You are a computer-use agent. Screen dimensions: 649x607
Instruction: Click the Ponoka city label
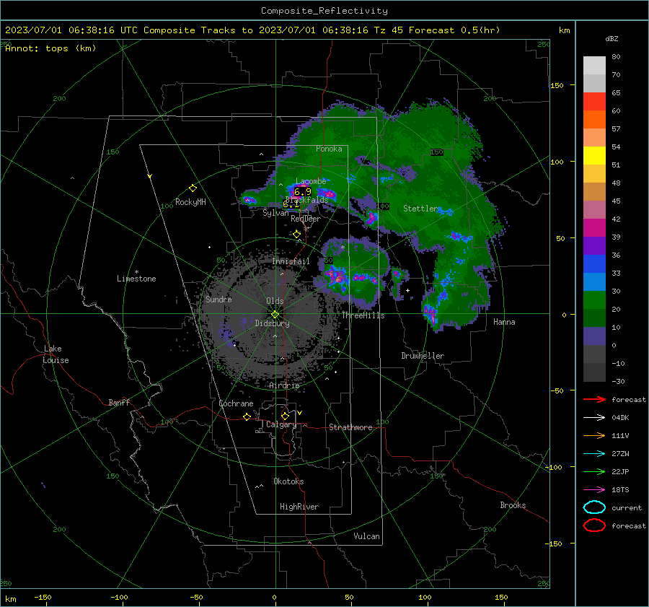329,149
